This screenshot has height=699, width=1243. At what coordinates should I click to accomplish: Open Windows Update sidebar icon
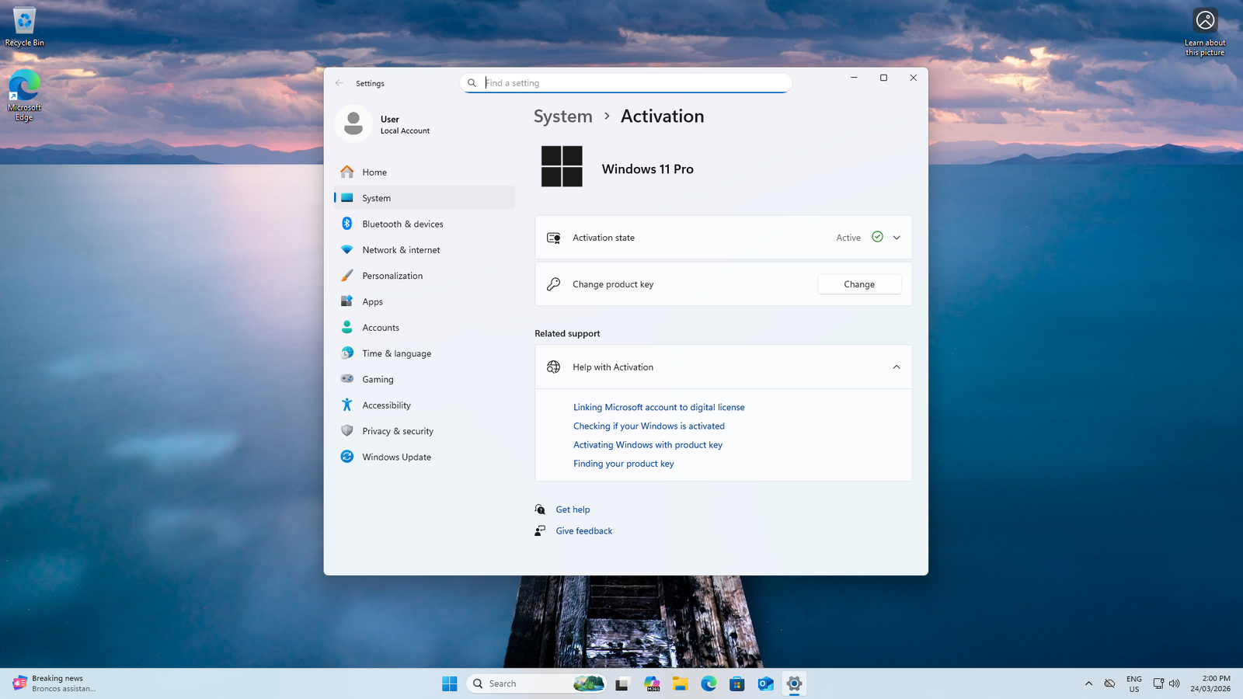[x=346, y=457]
